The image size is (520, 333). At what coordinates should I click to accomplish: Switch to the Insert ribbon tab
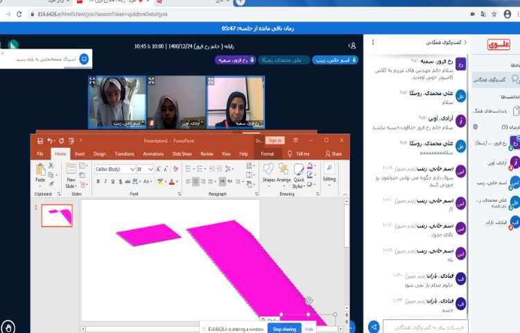tap(80, 153)
